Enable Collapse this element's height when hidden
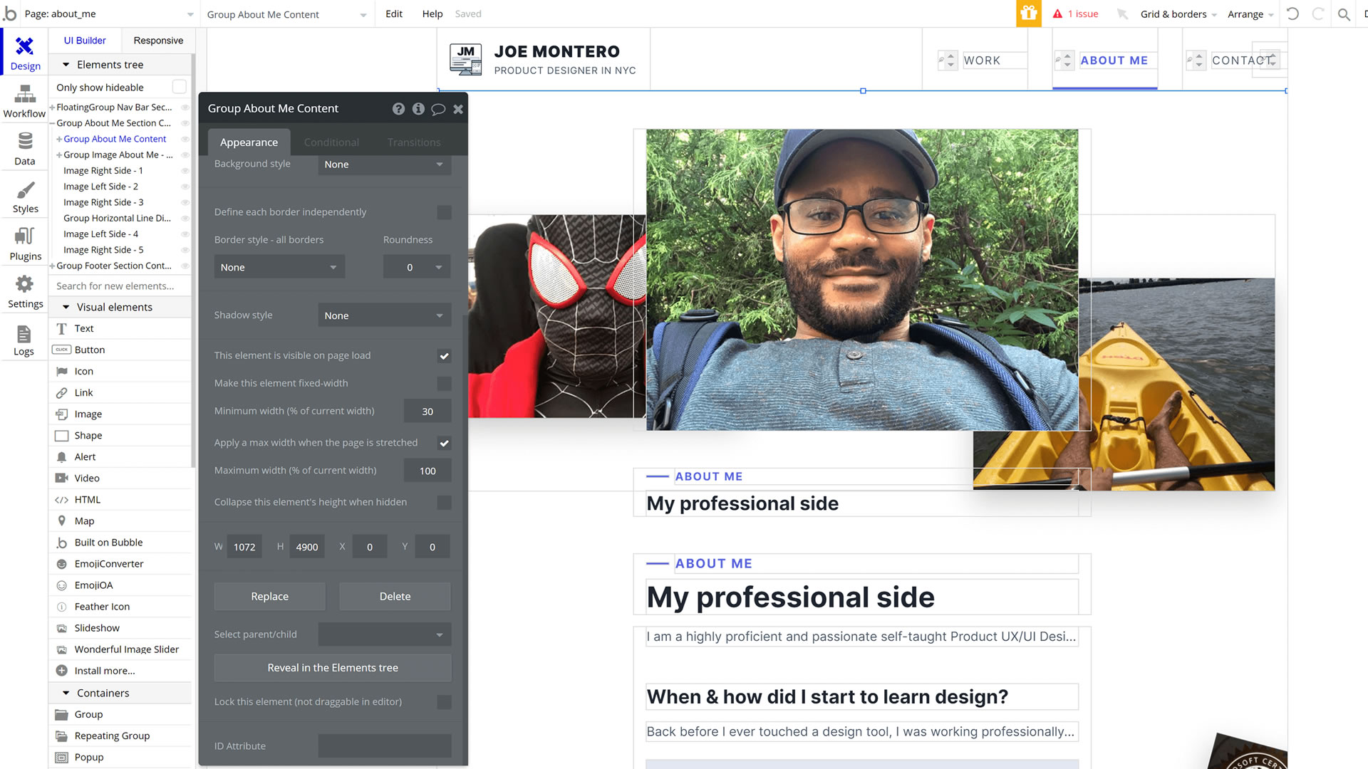Viewport: 1368px width, 769px height. [444, 502]
